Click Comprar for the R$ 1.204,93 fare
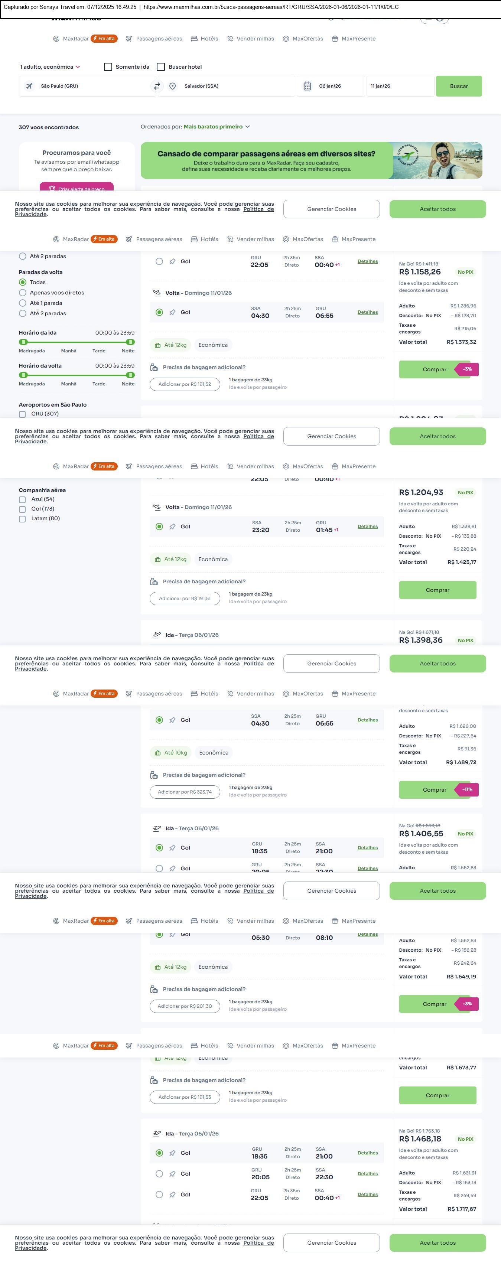This screenshot has width=501, height=1261. pos(437,590)
